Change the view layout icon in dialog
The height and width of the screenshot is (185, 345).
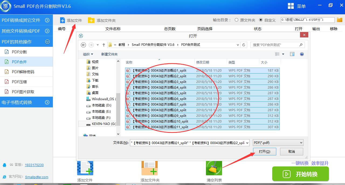click(x=277, y=54)
